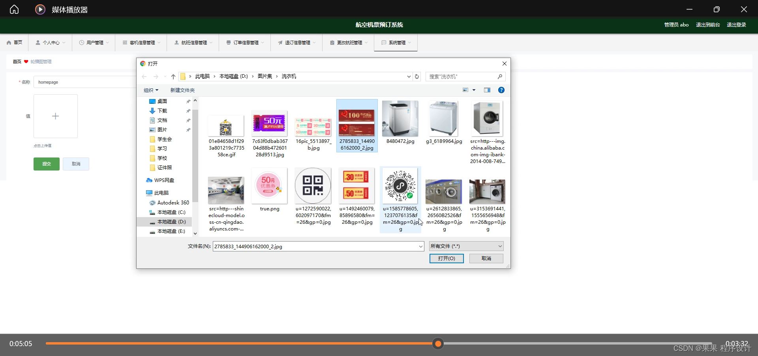Expand the 订单信息管理 menu
Viewport: 758px width, 356px height.
pyautogui.click(x=245, y=43)
